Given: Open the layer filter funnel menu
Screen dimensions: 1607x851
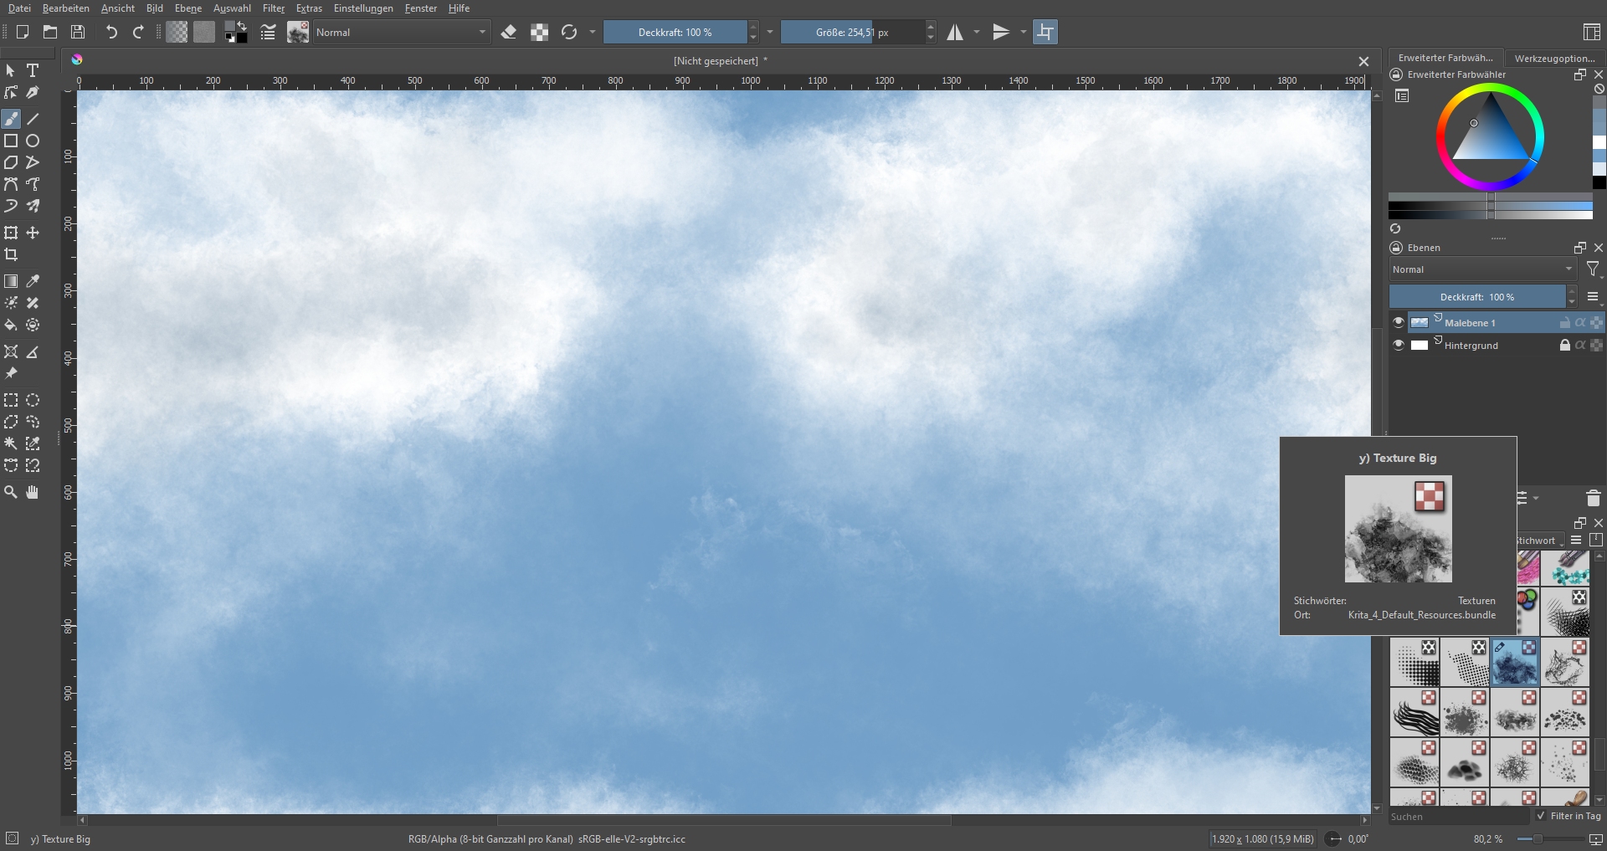Looking at the screenshot, I should pyautogui.click(x=1593, y=269).
